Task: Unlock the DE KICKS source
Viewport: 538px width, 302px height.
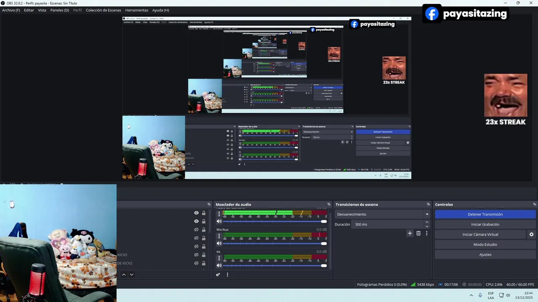Action: (204, 263)
